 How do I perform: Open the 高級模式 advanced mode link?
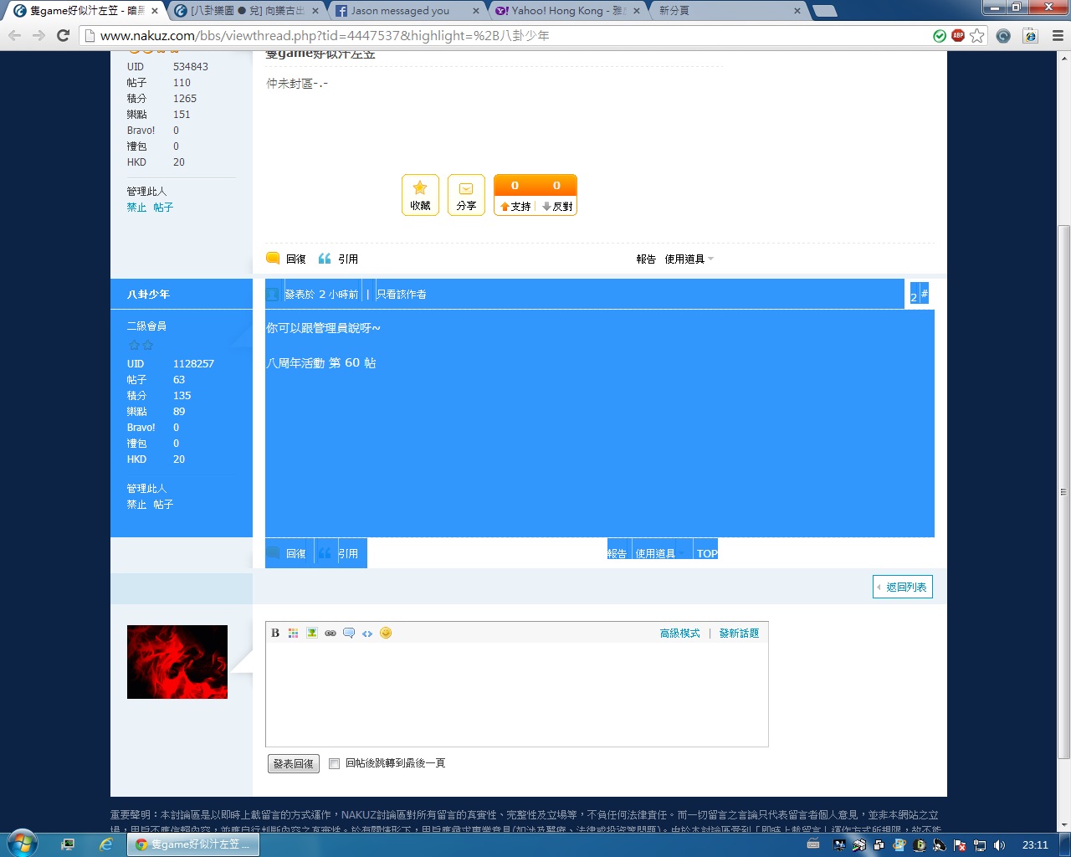click(679, 634)
